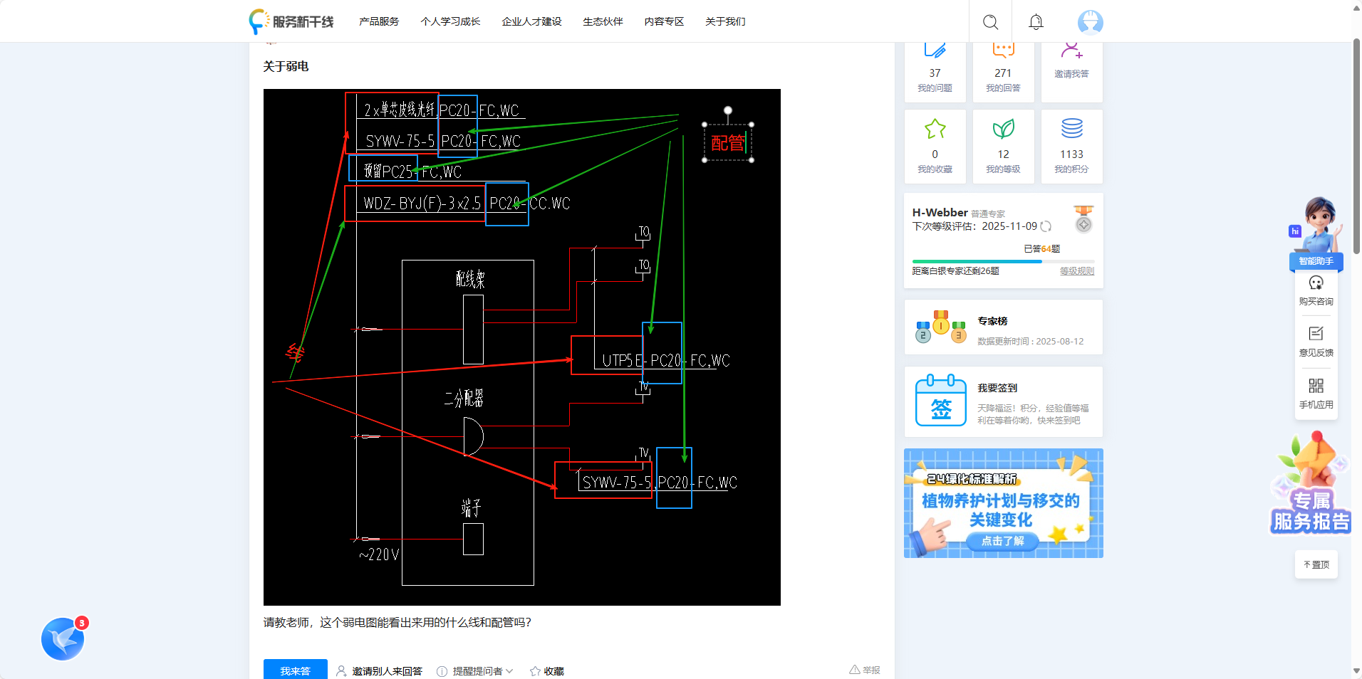1362x679 pixels.
Task: Click the 服务新干线 logo
Action: [x=291, y=21]
